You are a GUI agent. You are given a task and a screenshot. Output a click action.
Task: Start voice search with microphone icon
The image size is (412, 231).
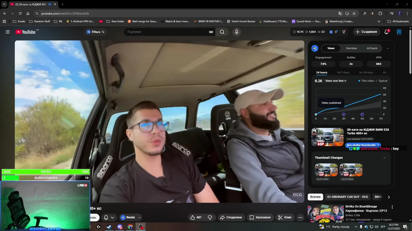point(237,32)
